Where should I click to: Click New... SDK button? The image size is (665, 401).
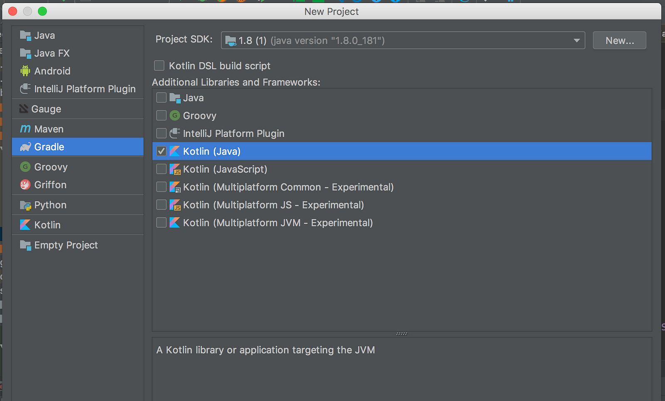[x=619, y=40]
